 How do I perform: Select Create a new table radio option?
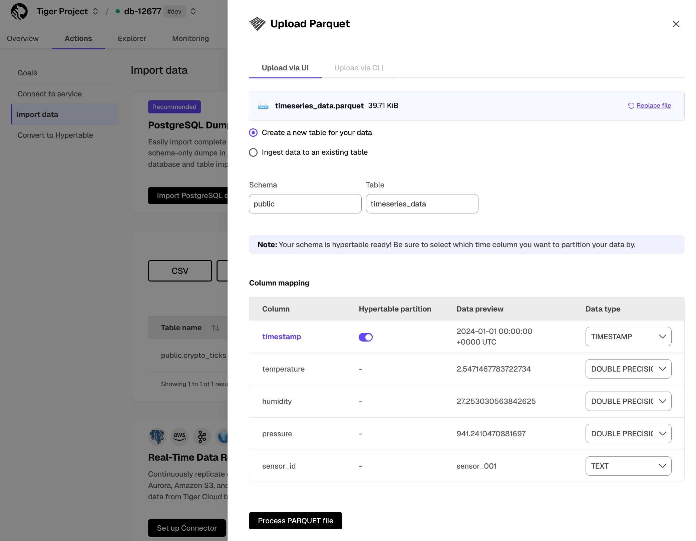pyautogui.click(x=254, y=133)
